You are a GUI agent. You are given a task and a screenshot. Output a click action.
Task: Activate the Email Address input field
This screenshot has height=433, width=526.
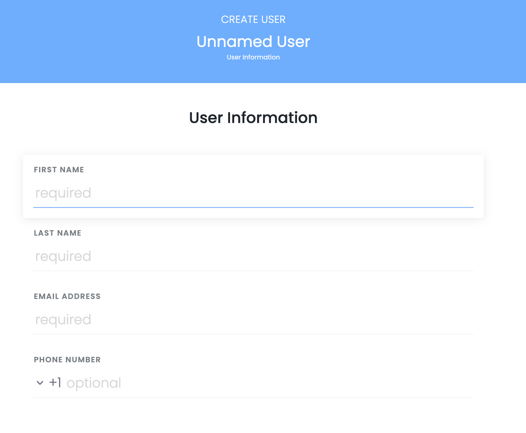(x=253, y=320)
